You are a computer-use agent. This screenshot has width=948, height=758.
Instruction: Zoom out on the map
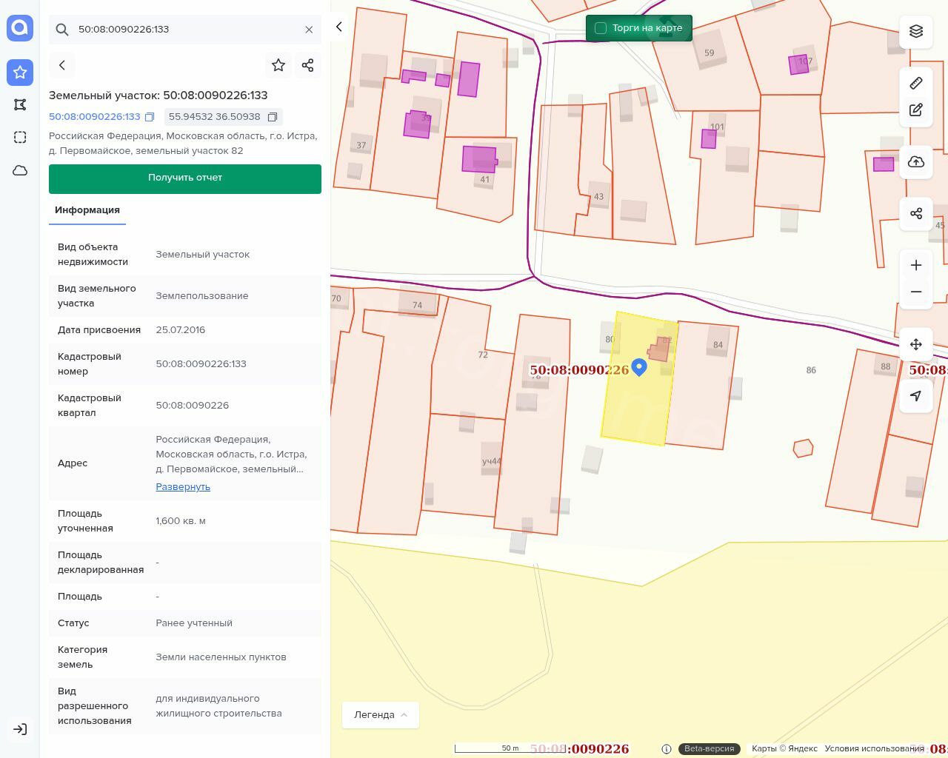click(916, 292)
